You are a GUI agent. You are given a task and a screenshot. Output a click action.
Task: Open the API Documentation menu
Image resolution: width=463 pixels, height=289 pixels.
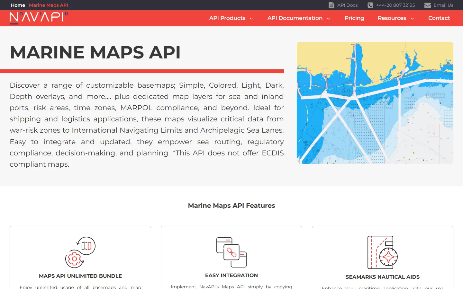point(295,18)
